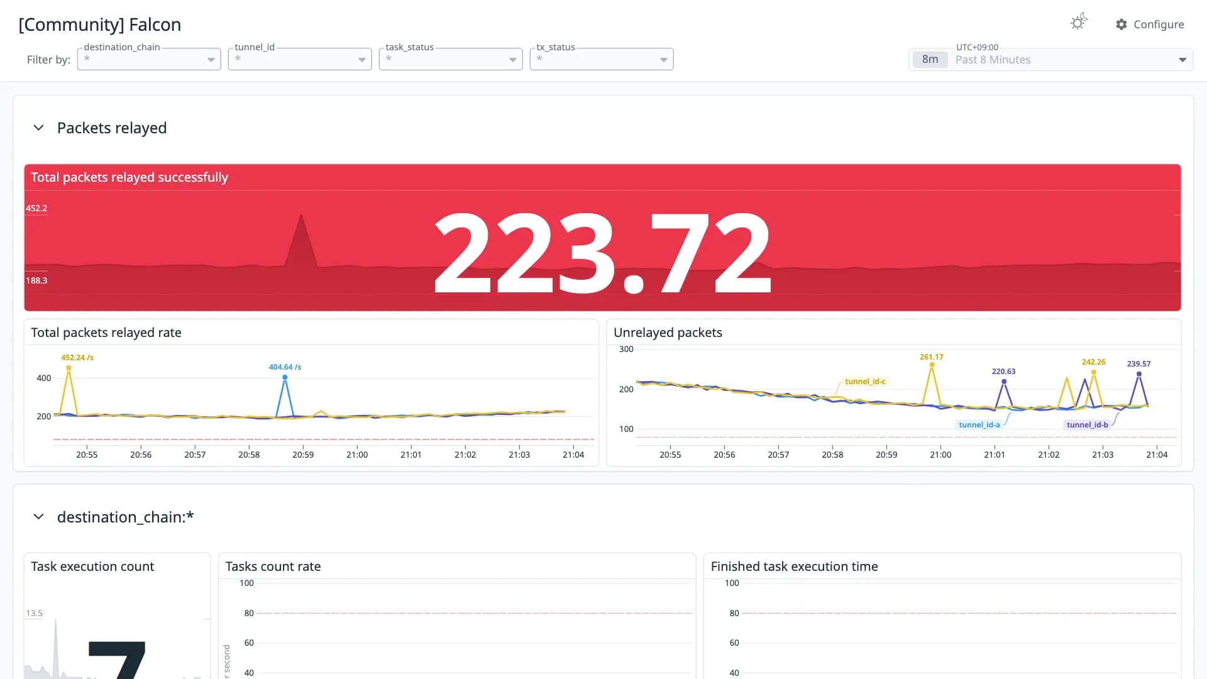Collapse the destination_chain:* section
1207x679 pixels.
pyautogui.click(x=38, y=517)
